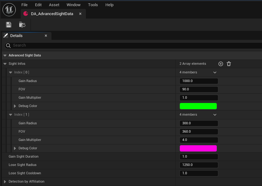Save the asset with the floppy disk icon
Image resolution: width=262 pixels, height=186 pixels.
click(9, 25)
